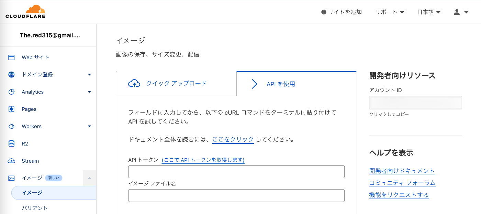
Task: Click the globe icon for ドメイン登録
Action: pyautogui.click(x=11, y=75)
